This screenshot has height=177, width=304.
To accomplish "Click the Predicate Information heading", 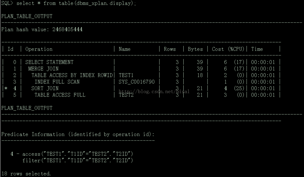I will pos(78,134).
